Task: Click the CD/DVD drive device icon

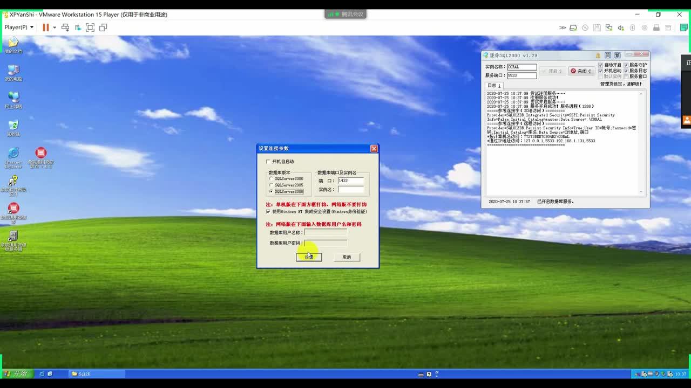Action: click(585, 27)
